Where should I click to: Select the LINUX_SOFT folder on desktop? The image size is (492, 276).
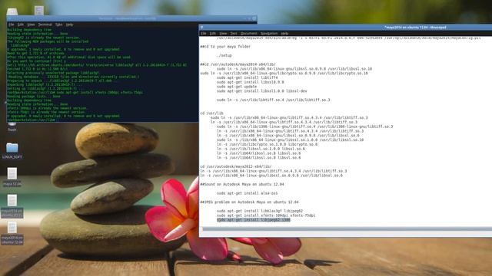tap(12, 150)
